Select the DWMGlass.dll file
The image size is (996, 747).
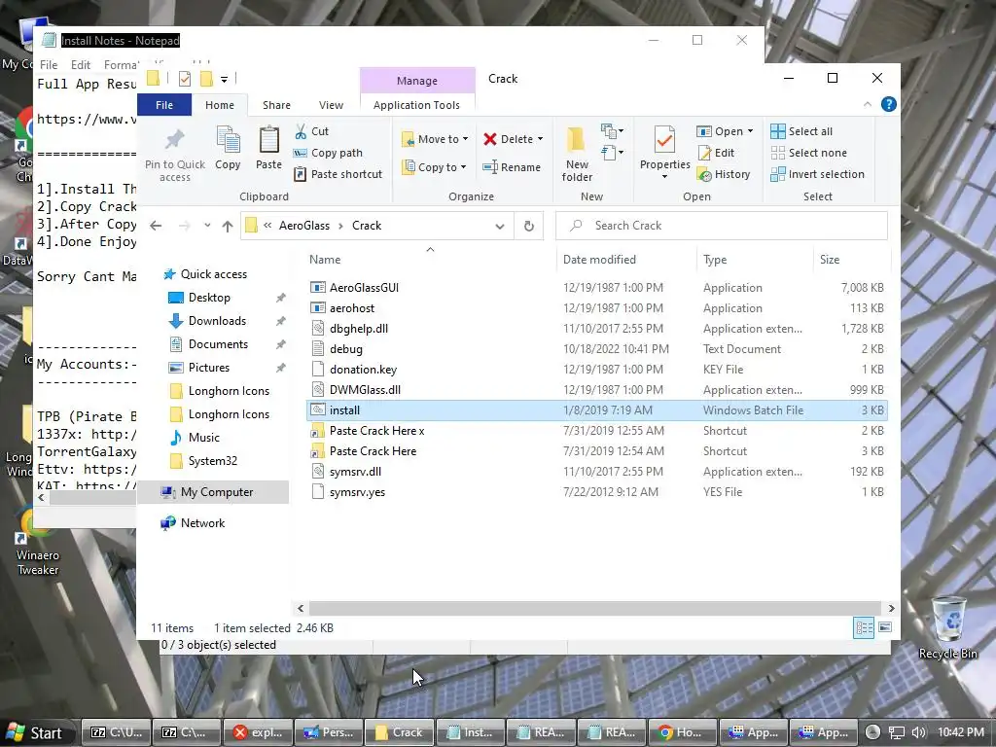(x=365, y=389)
